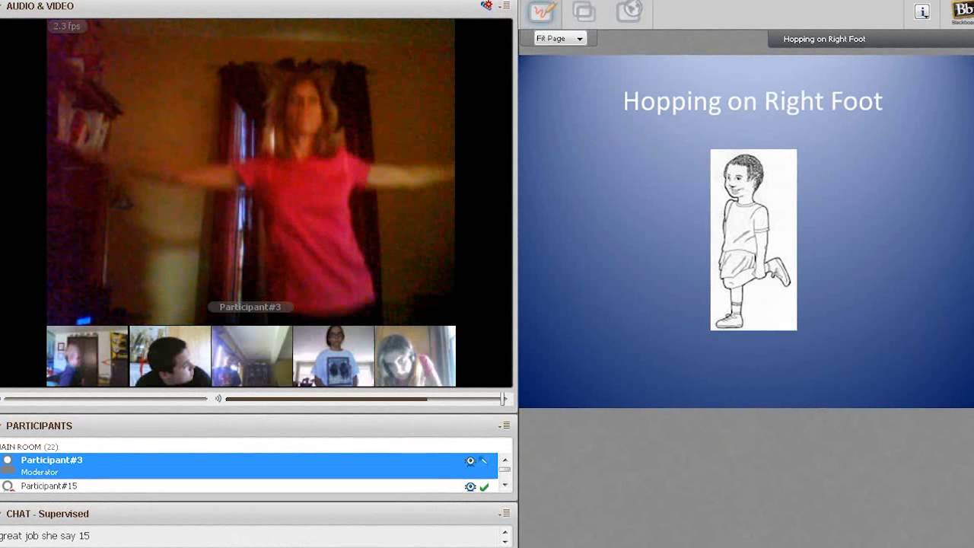Viewport: 974px width, 548px height.
Task: Click the Participant#3 label on main video
Action: 250,307
